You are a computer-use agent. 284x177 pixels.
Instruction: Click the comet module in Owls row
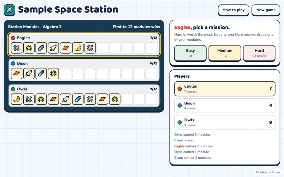pos(78,99)
